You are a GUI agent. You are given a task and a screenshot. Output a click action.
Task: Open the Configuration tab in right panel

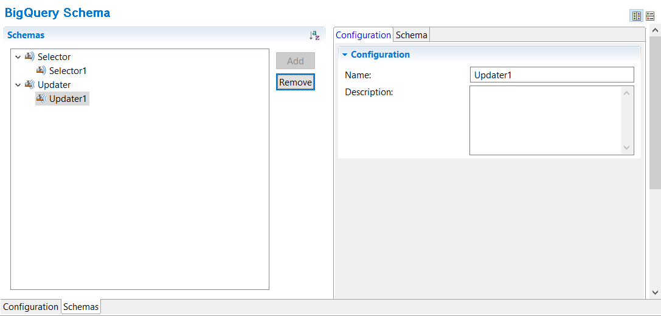[364, 35]
